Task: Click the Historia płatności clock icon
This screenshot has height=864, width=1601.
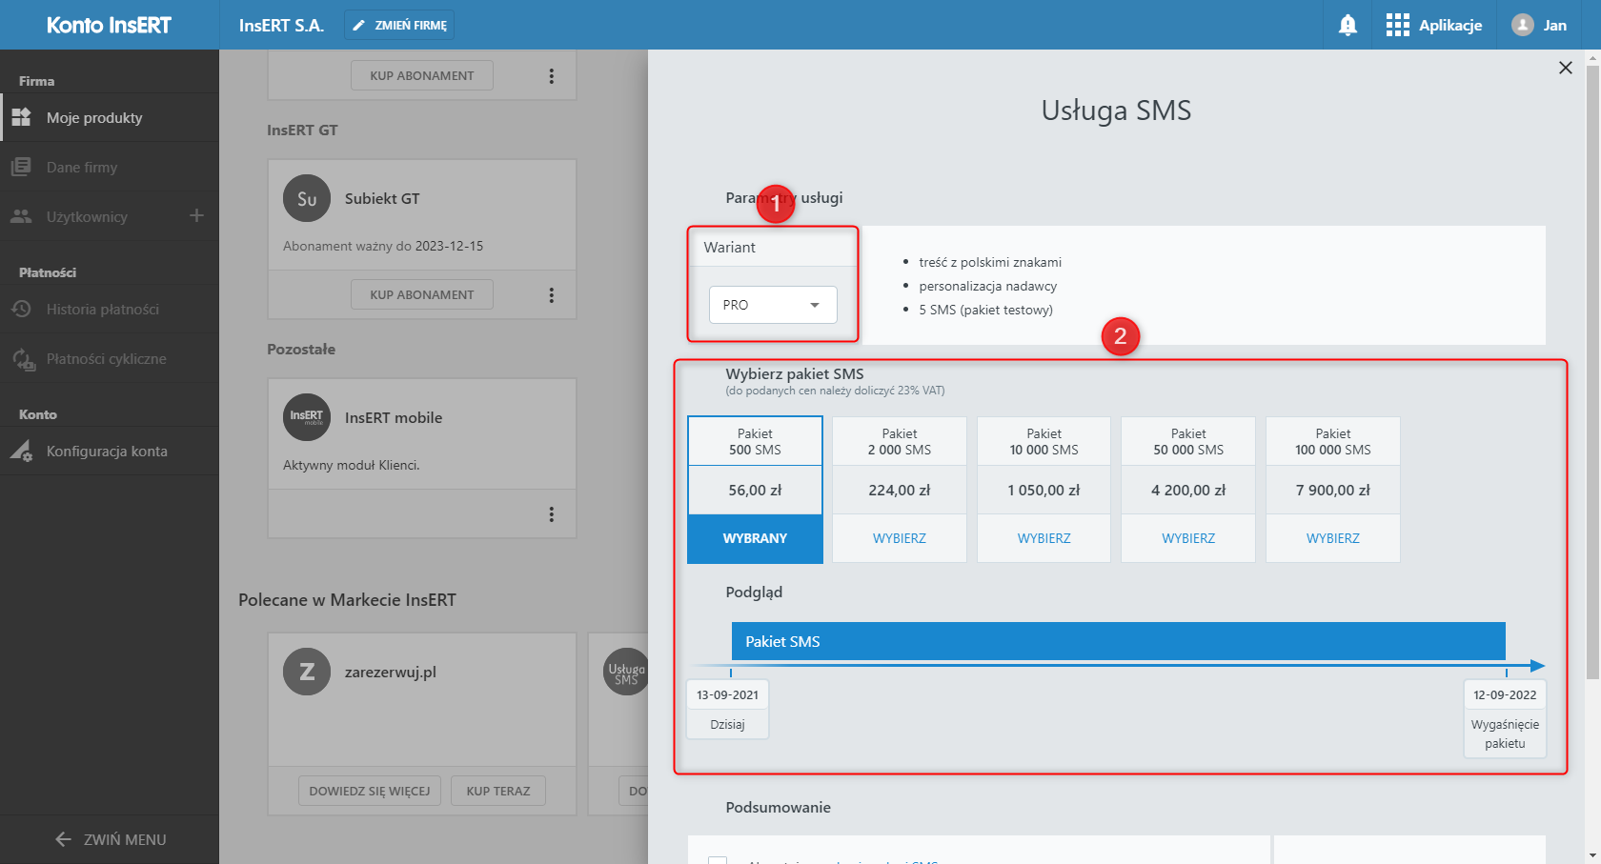Action: (x=21, y=309)
